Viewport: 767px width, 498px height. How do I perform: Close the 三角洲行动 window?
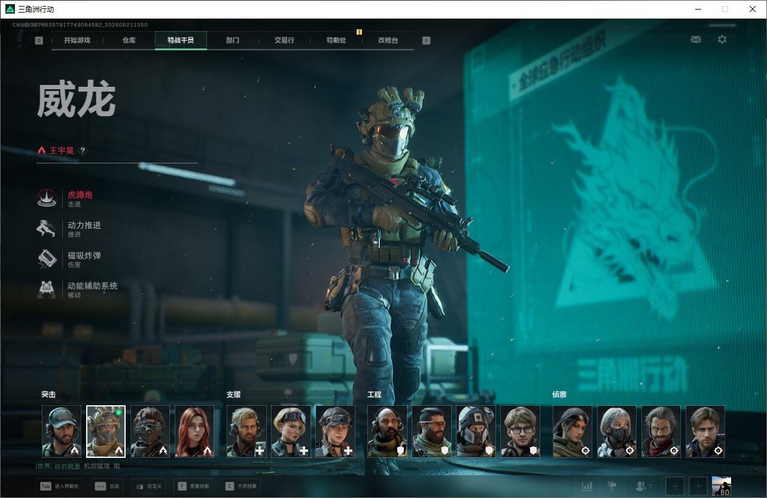coord(753,9)
